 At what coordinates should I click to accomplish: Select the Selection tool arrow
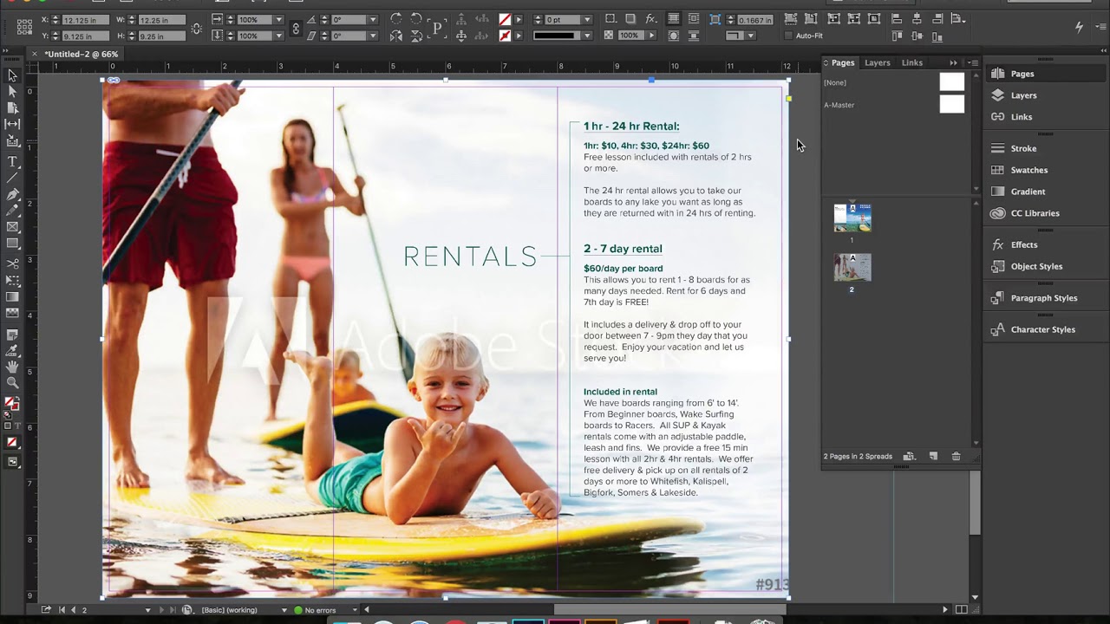tap(12, 75)
